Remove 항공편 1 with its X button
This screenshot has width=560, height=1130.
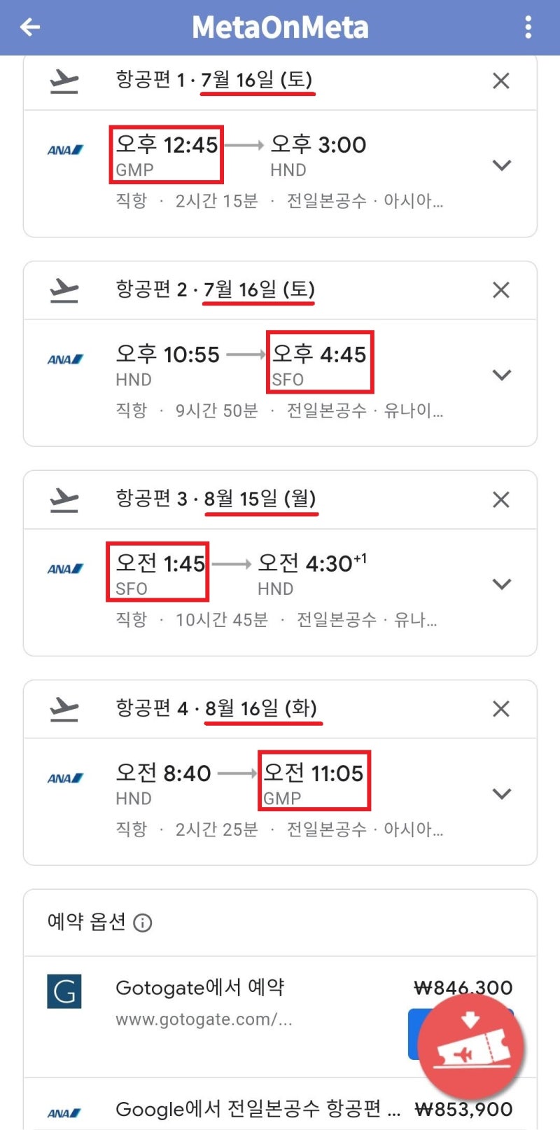[500, 81]
